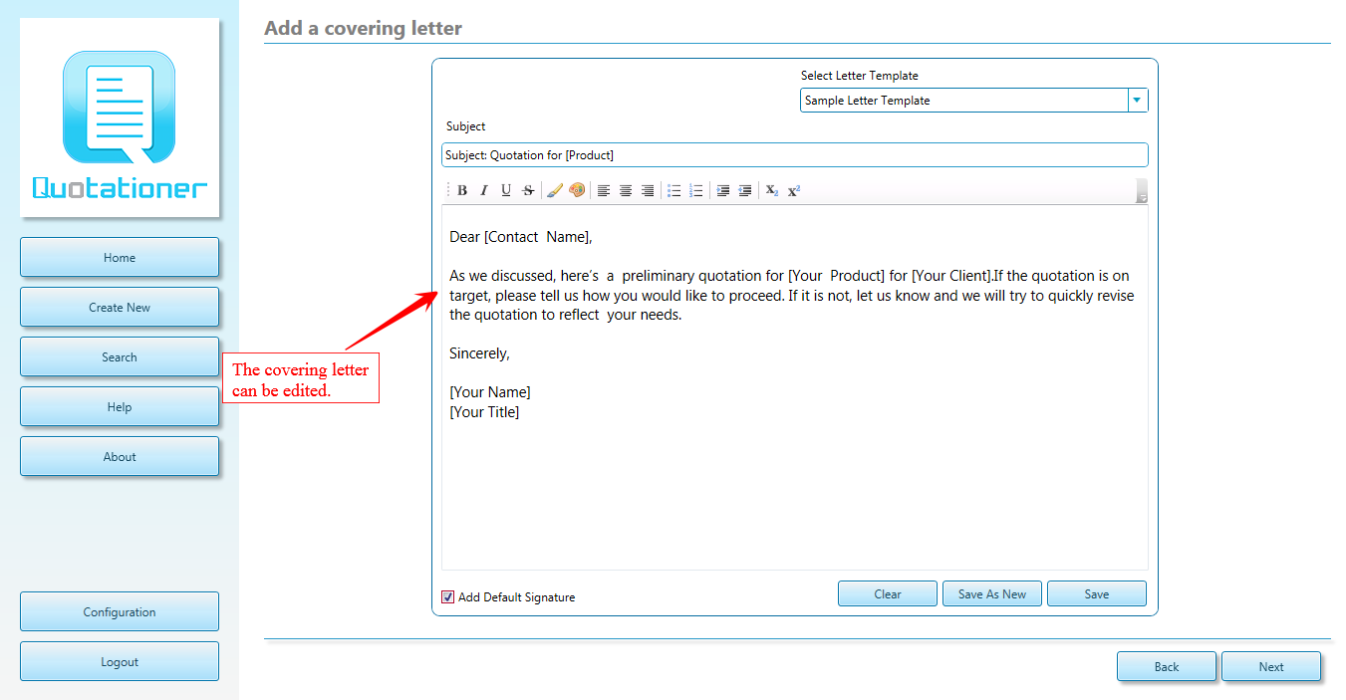
Task: Click the Subject input field
Action: tap(795, 154)
